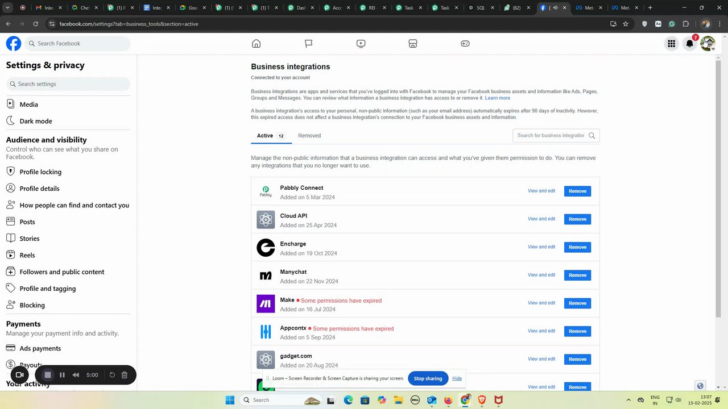The height and width of the screenshot is (409, 728).
Task: Open Profile locking settings
Action: pyautogui.click(x=68, y=172)
